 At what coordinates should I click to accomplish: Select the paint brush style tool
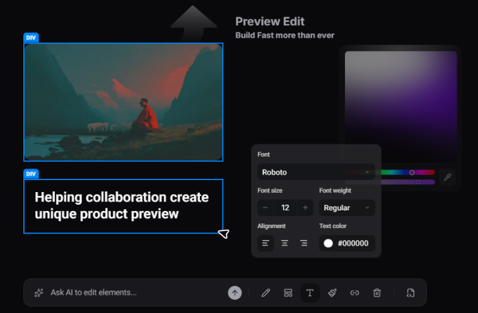pos(332,293)
